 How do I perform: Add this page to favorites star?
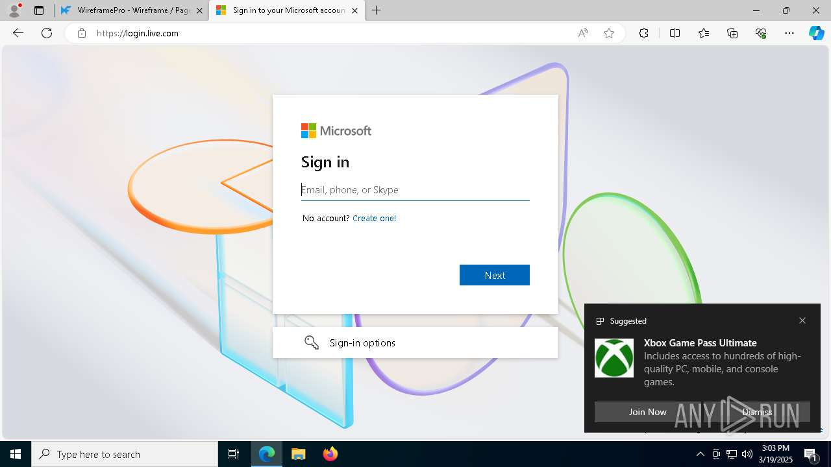(609, 33)
